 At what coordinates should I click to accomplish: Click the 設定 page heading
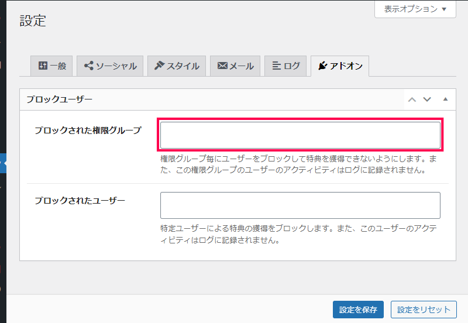tap(33, 21)
